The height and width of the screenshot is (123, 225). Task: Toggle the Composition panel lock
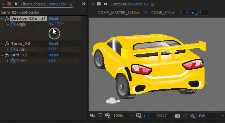click(106, 4)
